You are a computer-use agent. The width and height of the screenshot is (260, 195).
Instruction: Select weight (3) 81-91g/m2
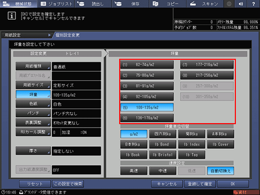147,86
